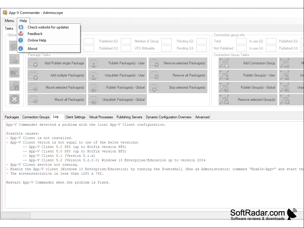Open the Client Settings tab
The width and height of the screenshot is (304, 228).
(x=75, y=117)
